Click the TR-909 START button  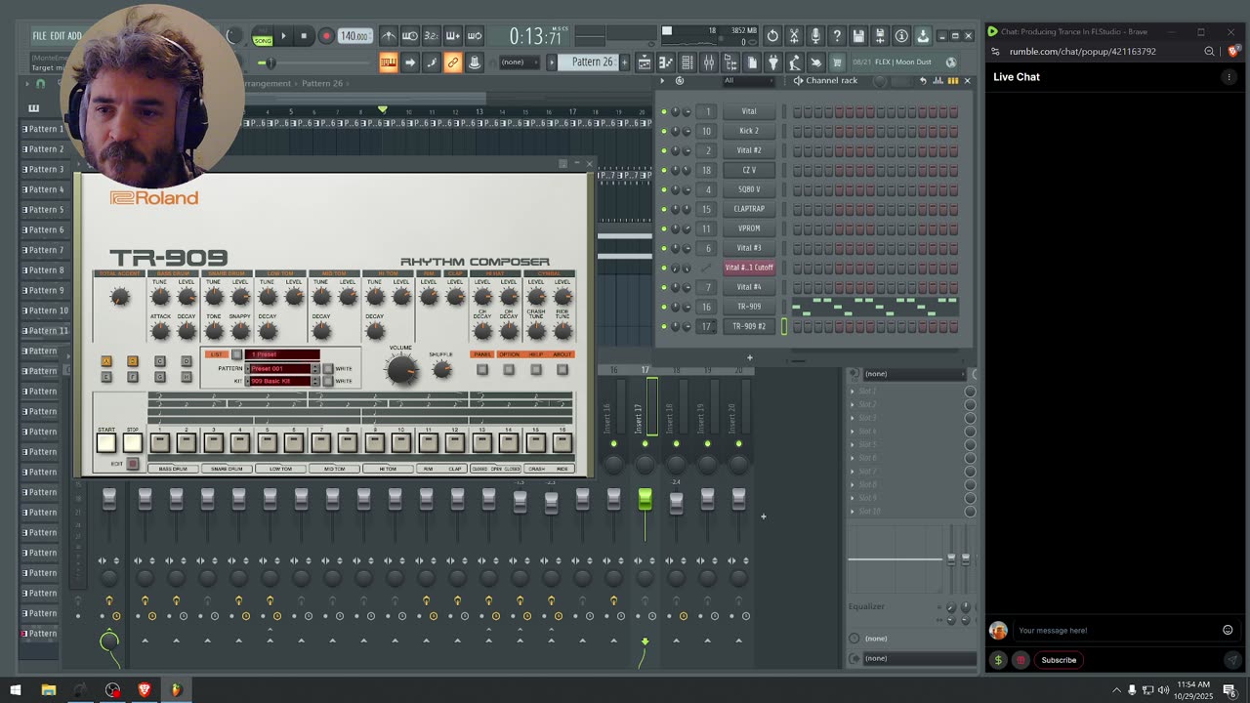(106, 442)
